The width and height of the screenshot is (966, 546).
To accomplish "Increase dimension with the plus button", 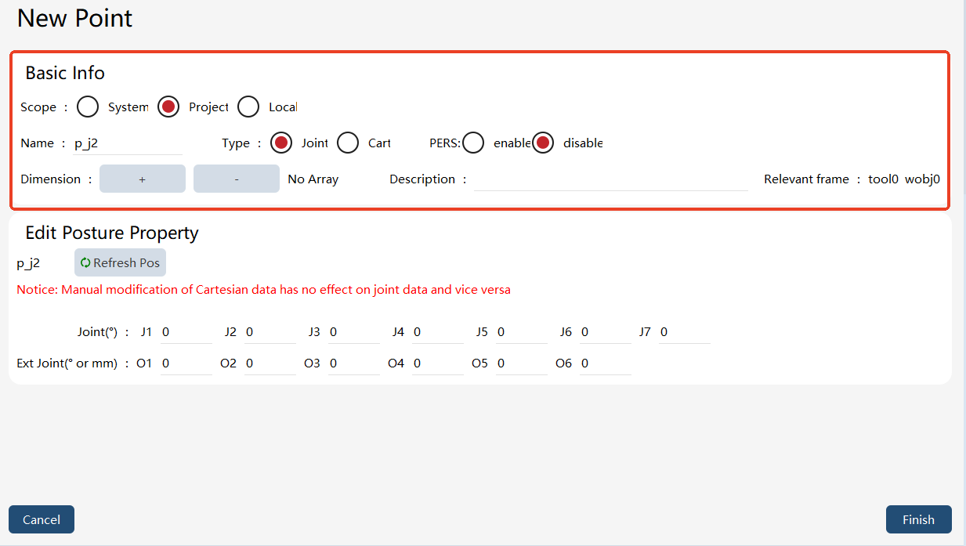I will 143,179.
